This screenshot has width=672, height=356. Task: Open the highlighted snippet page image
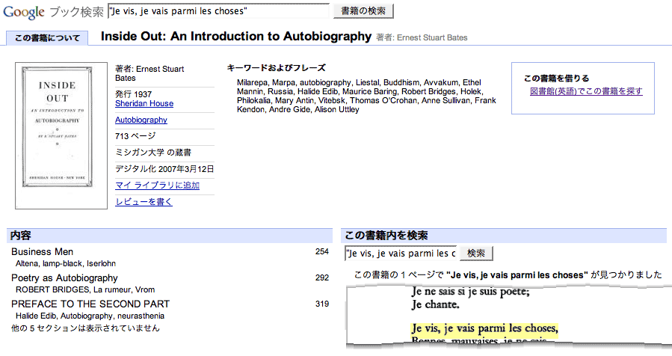point(509,316)
